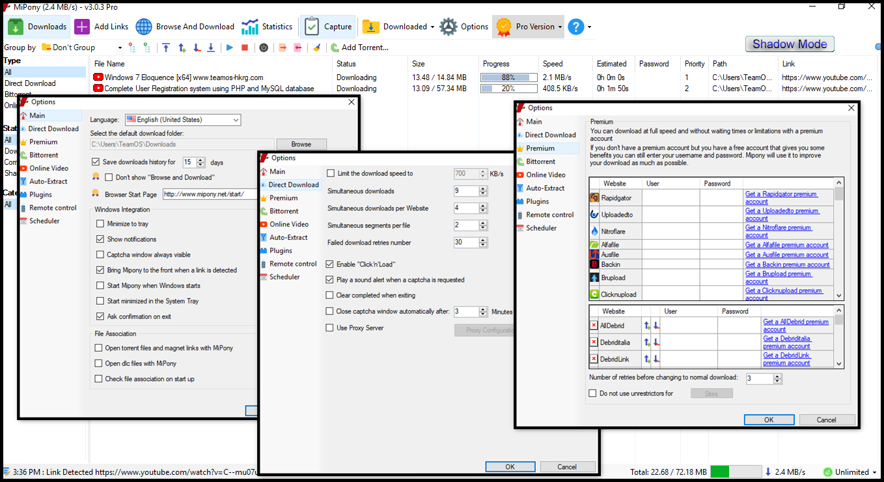Enable Limit the download speed checkbox
The width and height of the screenshot is (884, 482).
(x=331, y=174)
